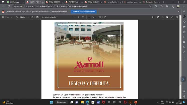This screenshot has height=105, width=187.
Task: Open Edge Settings and more menu
Action: [184, 6]
